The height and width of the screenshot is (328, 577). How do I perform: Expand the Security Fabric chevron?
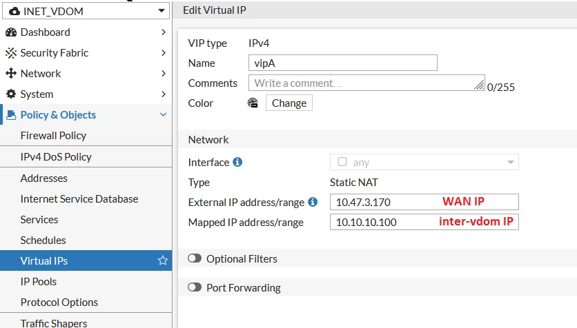click(164, 53)
